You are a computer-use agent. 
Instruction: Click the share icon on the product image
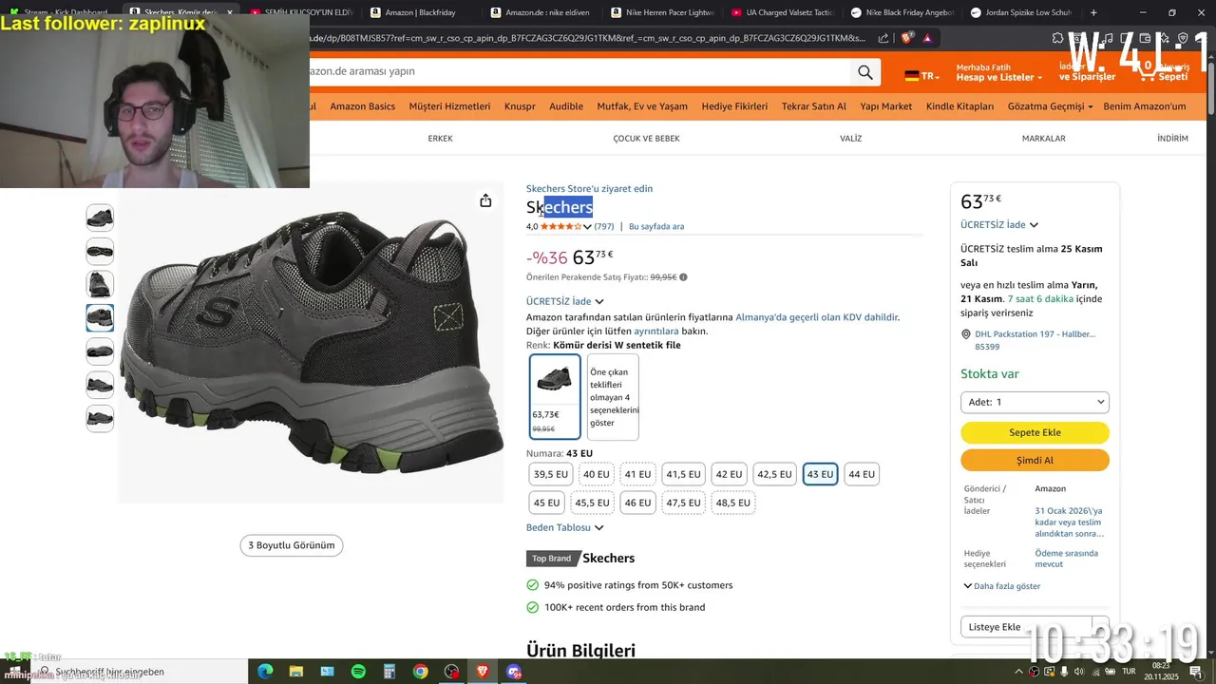pyautogui.click(x=485, y=200)
